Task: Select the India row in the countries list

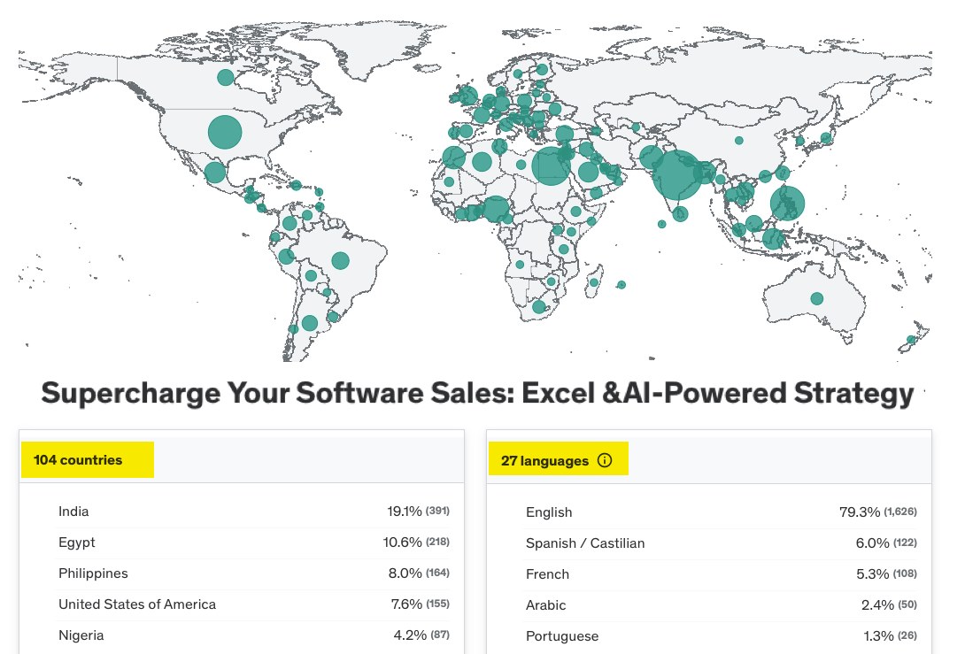Action: (x=73, y=512)
